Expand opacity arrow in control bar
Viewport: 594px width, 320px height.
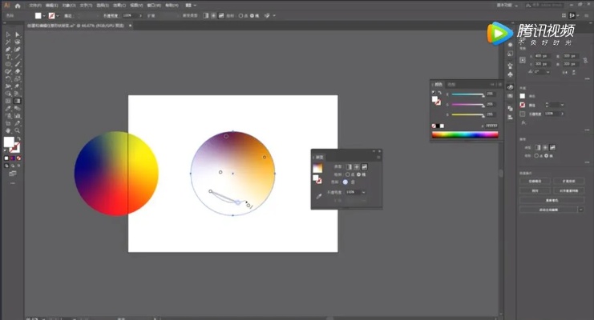pyautogui.click(x=140, y=16)
